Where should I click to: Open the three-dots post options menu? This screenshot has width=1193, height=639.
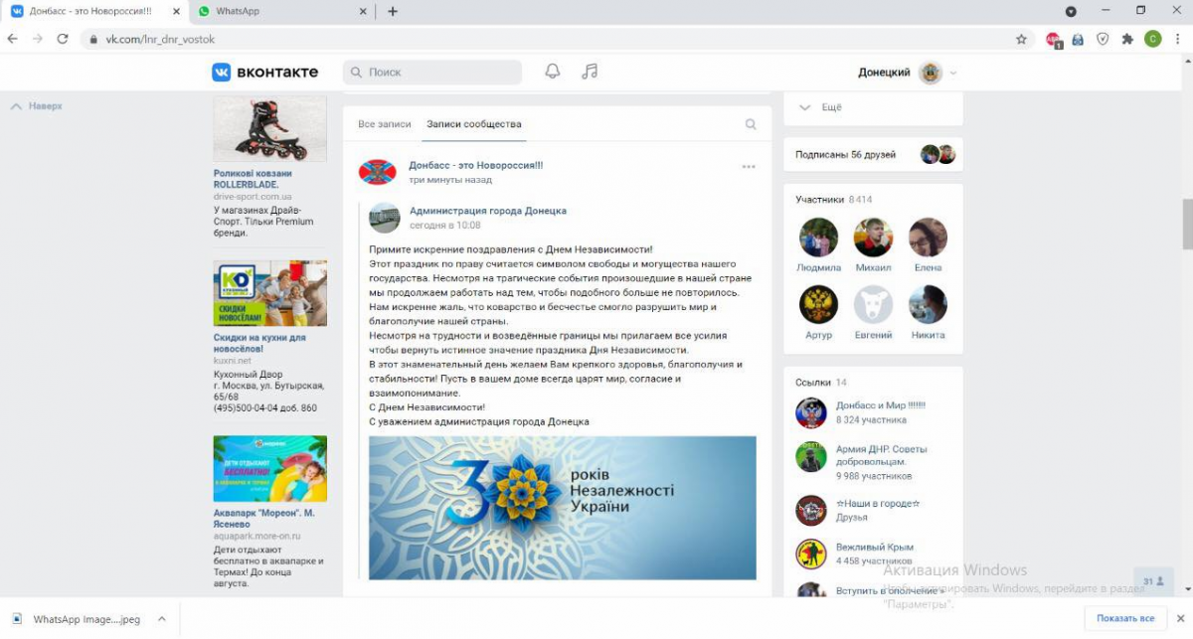[x=749, y=167]
